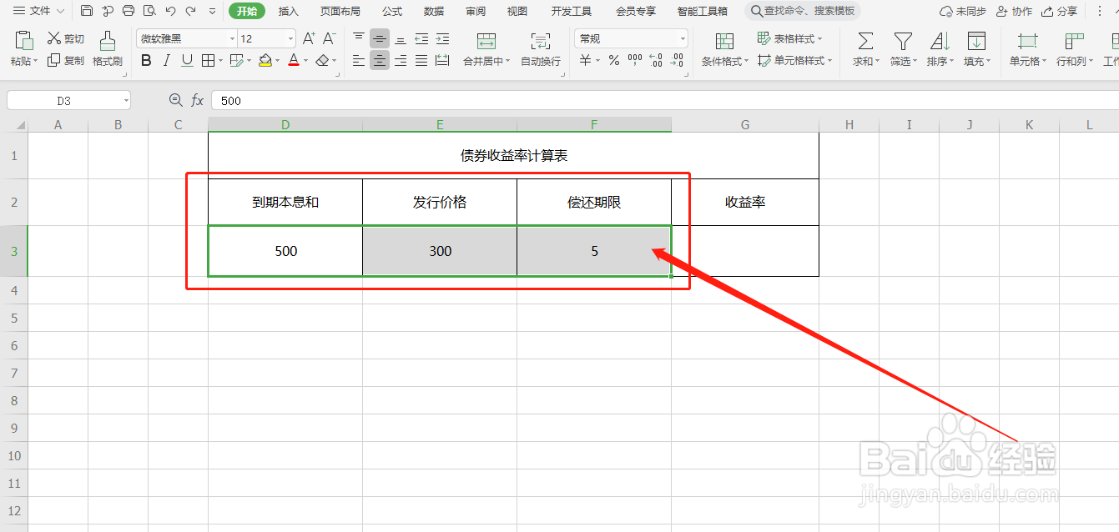Image resolution: width=1119 pixels, height=532 pixels.
Task: Open the 公式 ribbon tab
Action: [392, 11]
